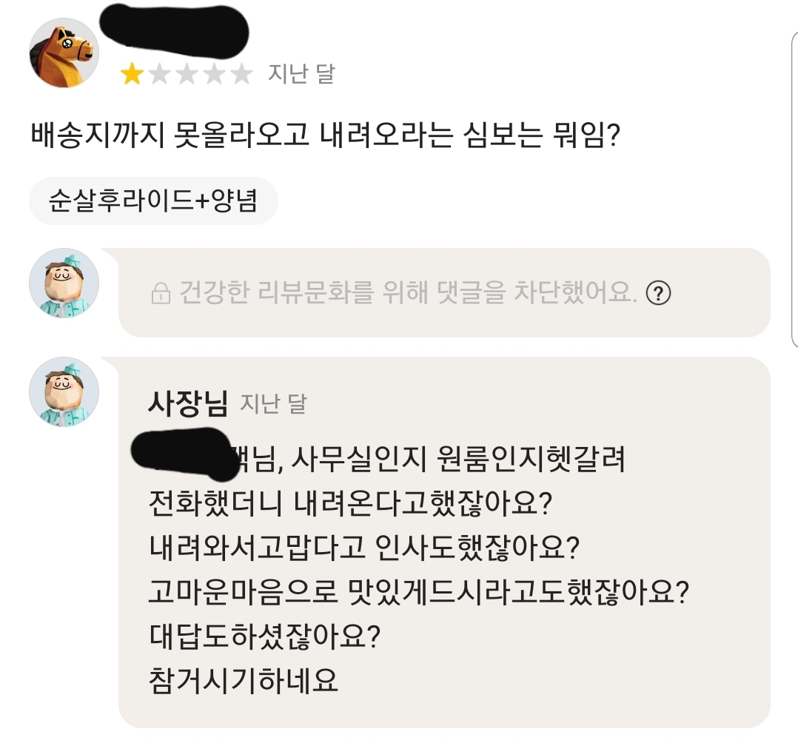Select the third rating star
This screenshot has width=798, height=743.
(x=187, y=74)
